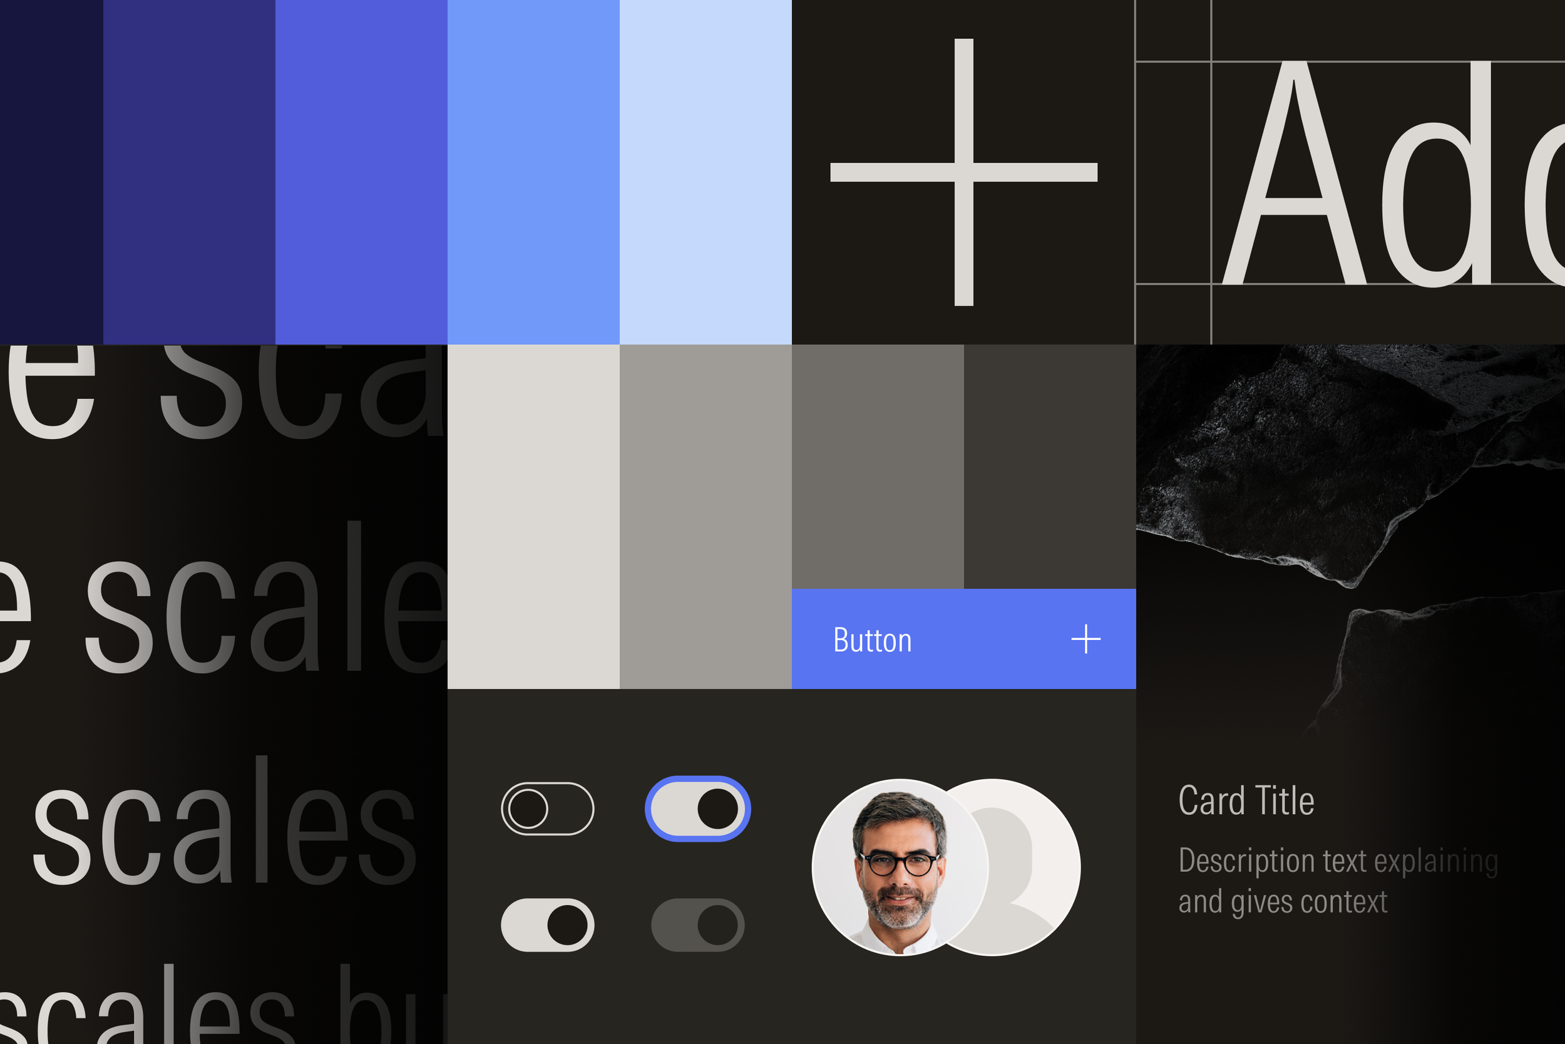
Task: Choose the medium blue-violet swatch
Action: 361,172
